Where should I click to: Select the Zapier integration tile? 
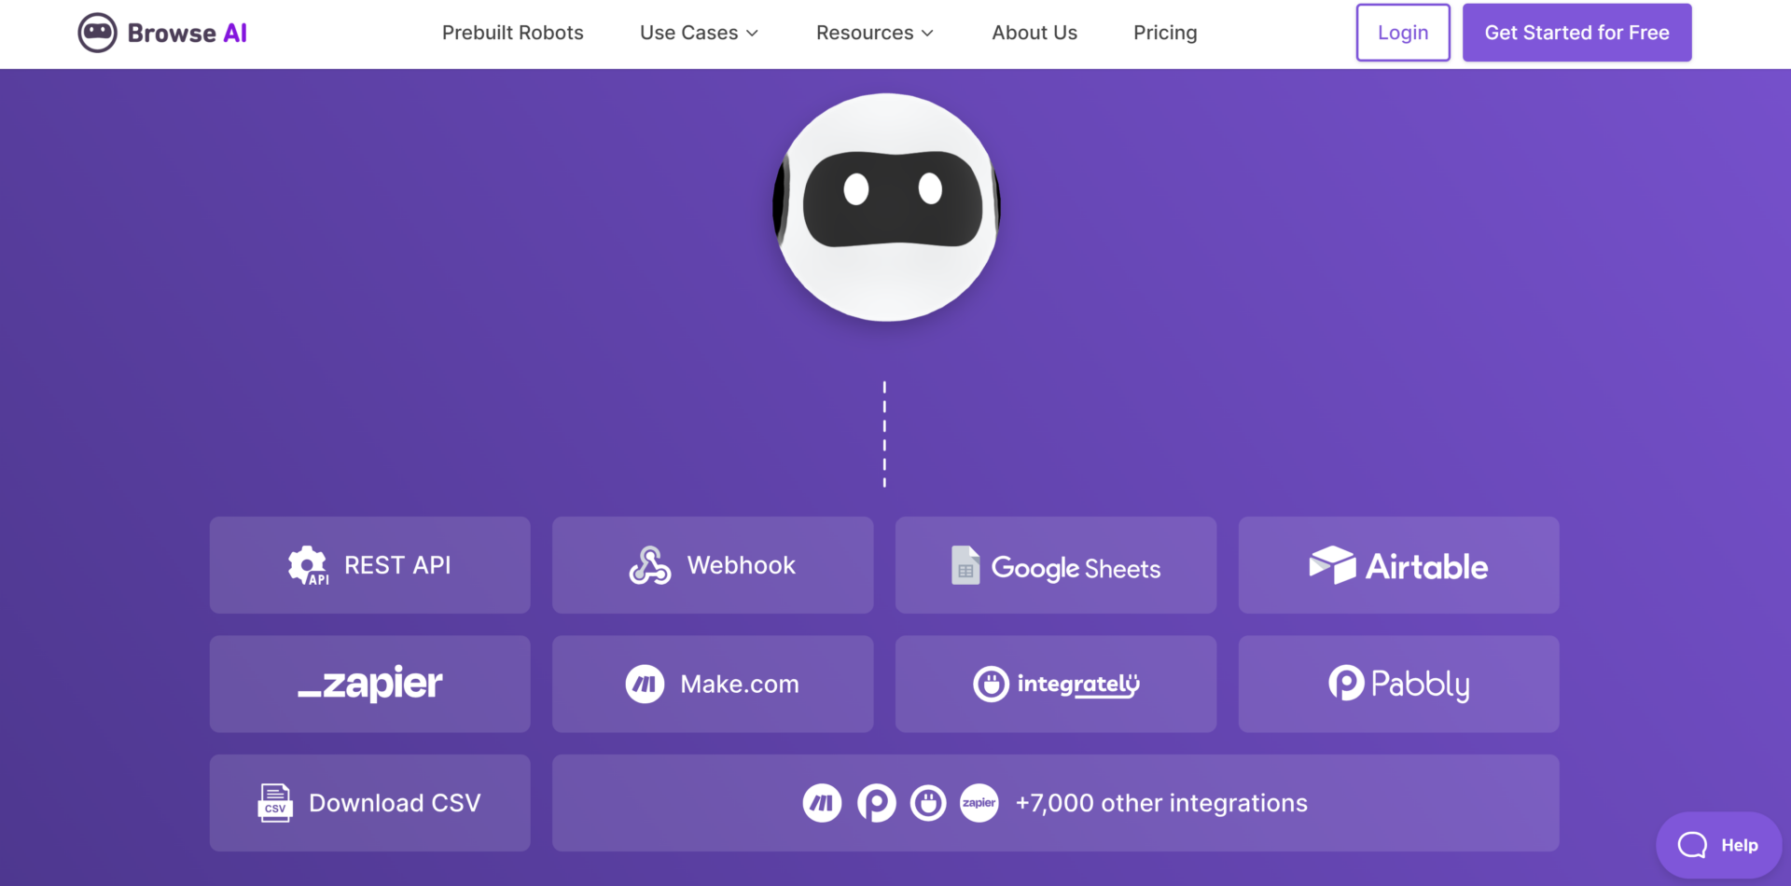[x=369, y=684]
